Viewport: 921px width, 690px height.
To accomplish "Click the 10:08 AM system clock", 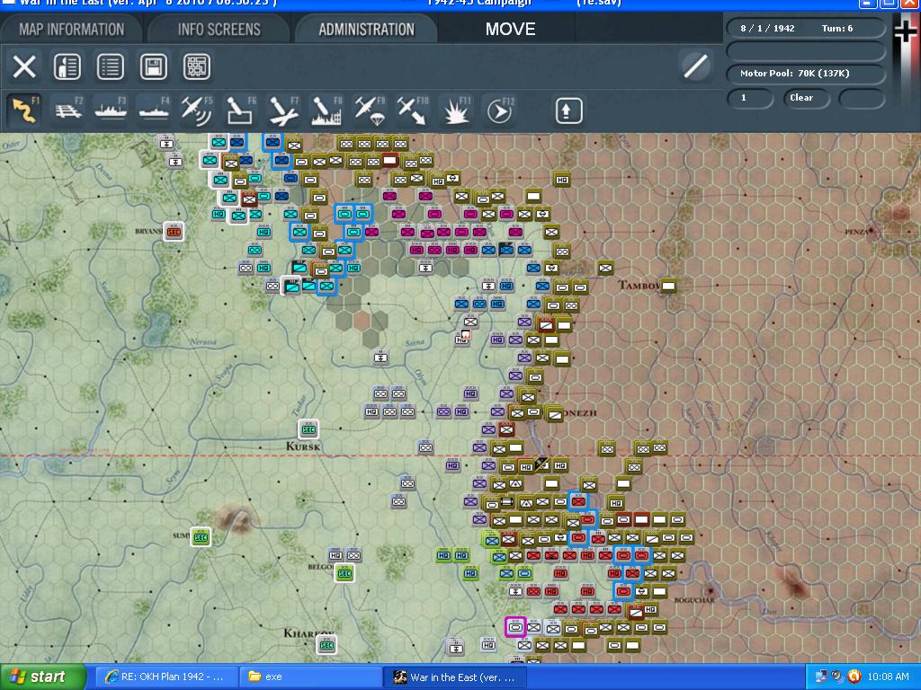I will pyautogui.click(x=888, y=677).
